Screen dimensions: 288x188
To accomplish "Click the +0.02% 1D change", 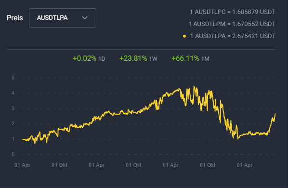I will 89,58.
